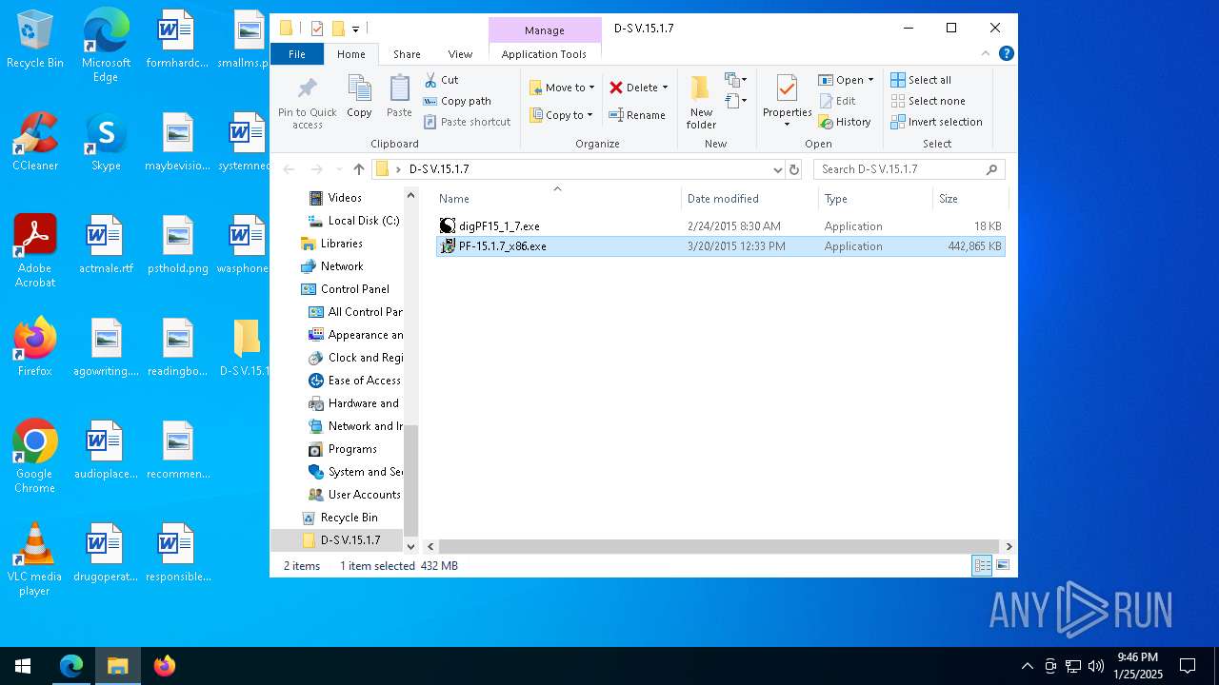The image size is (1219, 685).
Task: Switch to Details view icon in status bar
Action: 981,566
